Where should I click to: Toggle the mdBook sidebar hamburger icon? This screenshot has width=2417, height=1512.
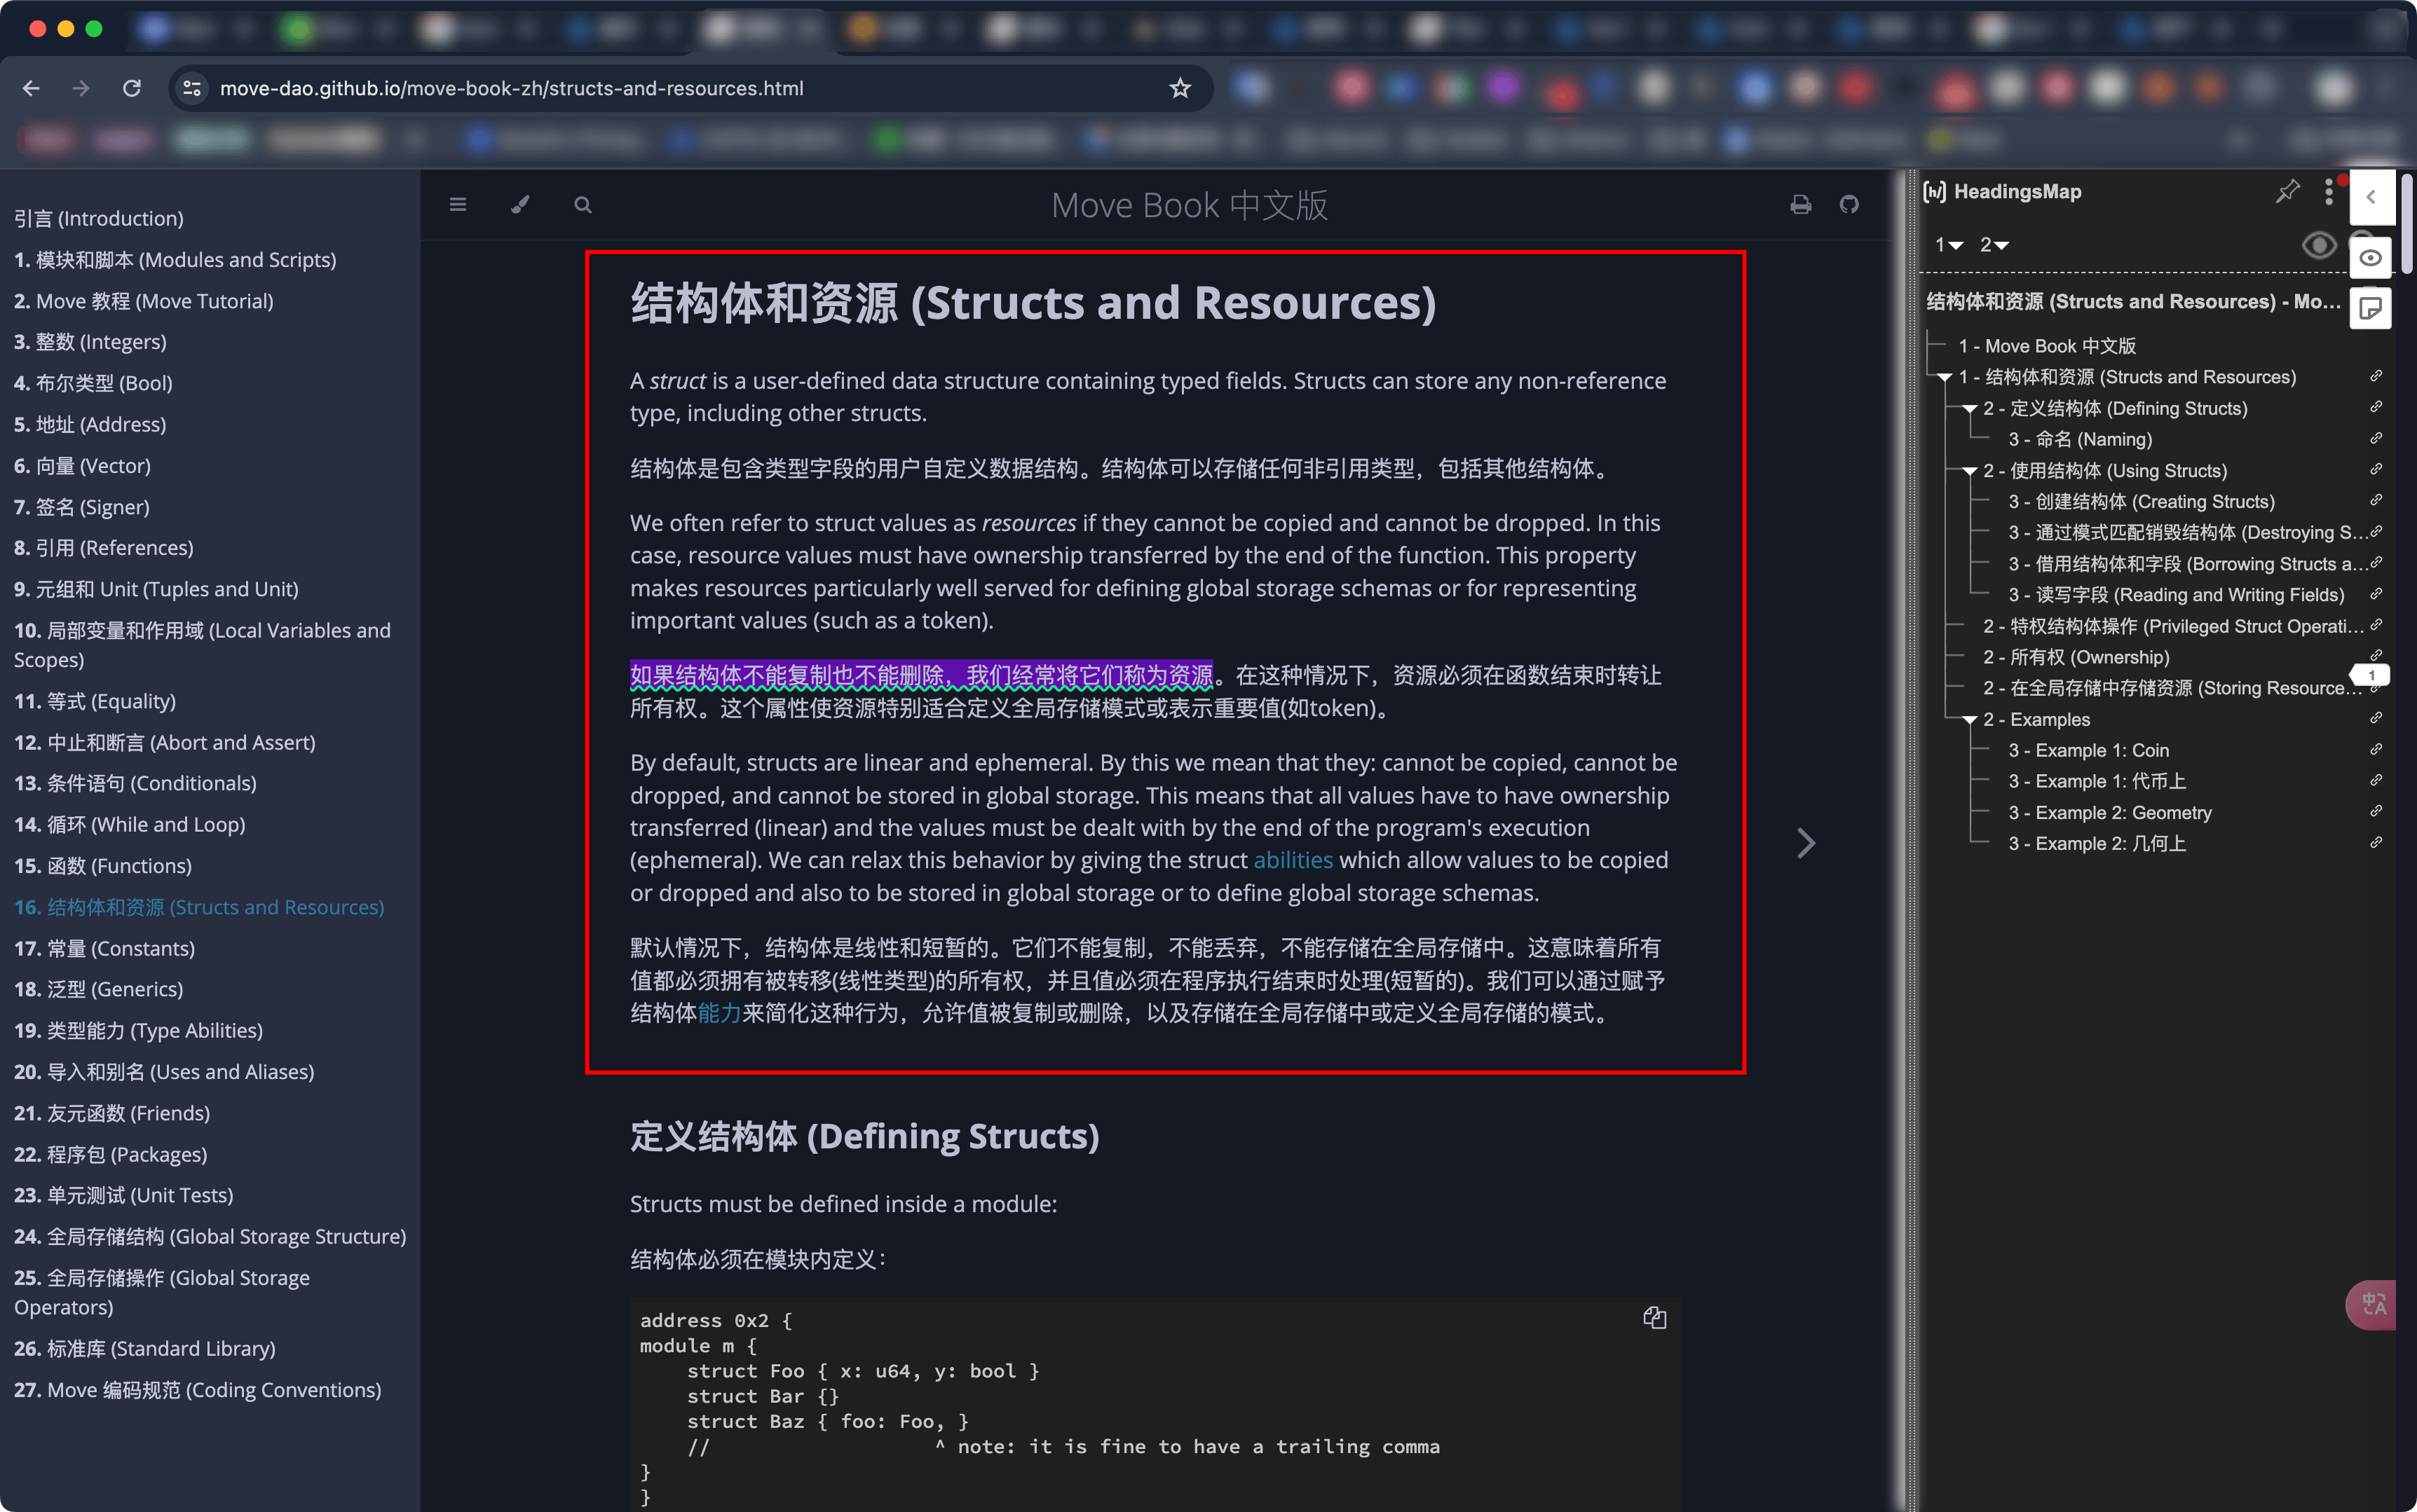(458, 205)
